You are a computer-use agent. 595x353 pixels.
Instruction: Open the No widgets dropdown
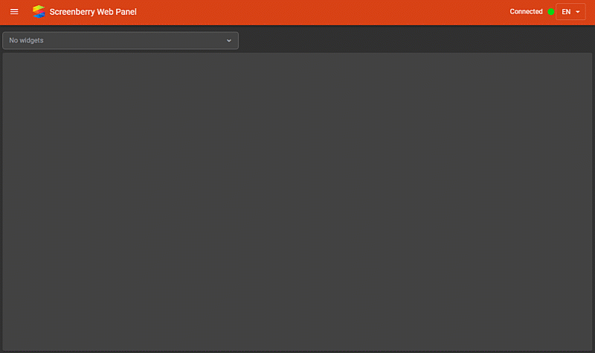click(120, 40)
